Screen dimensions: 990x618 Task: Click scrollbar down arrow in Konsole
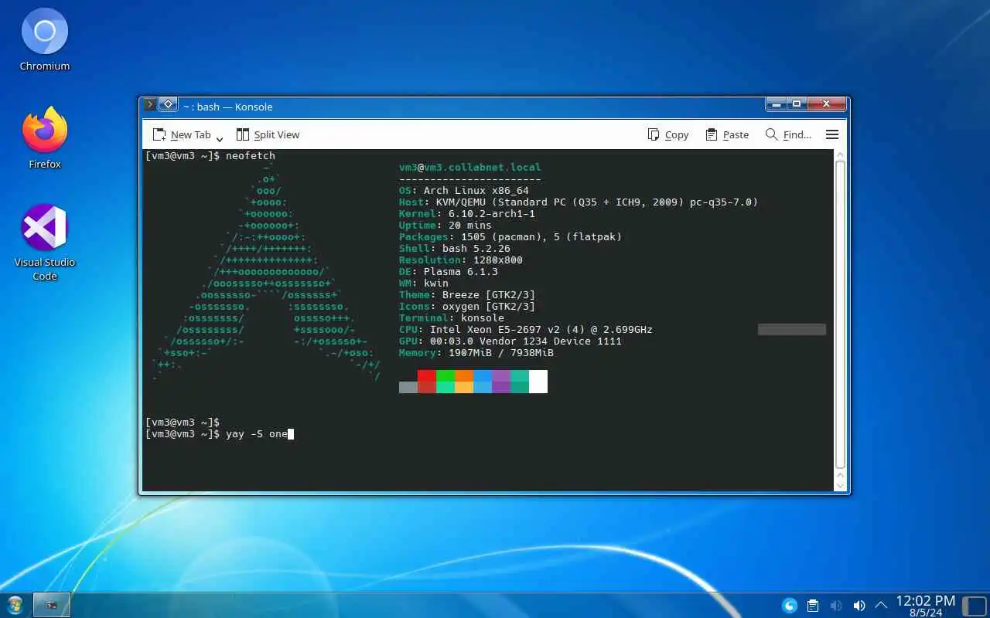pyautogui.click(x=841, y=485)
